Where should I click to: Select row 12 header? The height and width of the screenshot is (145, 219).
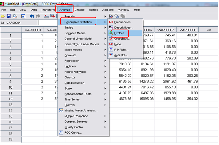click(x=10, y=99)
